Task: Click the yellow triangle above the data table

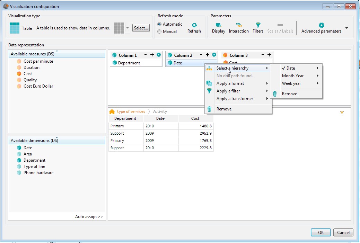Action: pos(342,112)
